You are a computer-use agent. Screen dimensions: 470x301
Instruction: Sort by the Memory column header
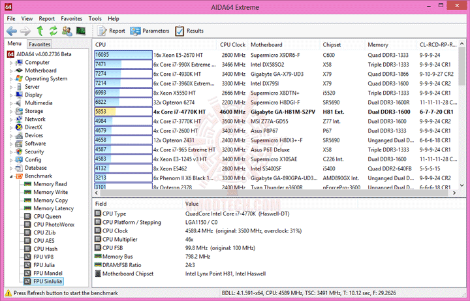[390, 44]
